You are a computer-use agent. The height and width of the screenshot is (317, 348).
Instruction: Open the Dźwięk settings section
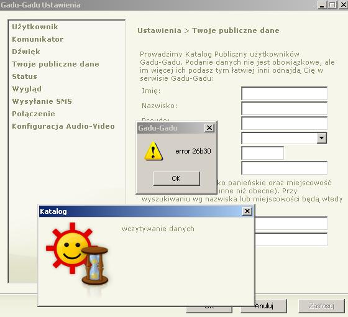tap(26, 52)
